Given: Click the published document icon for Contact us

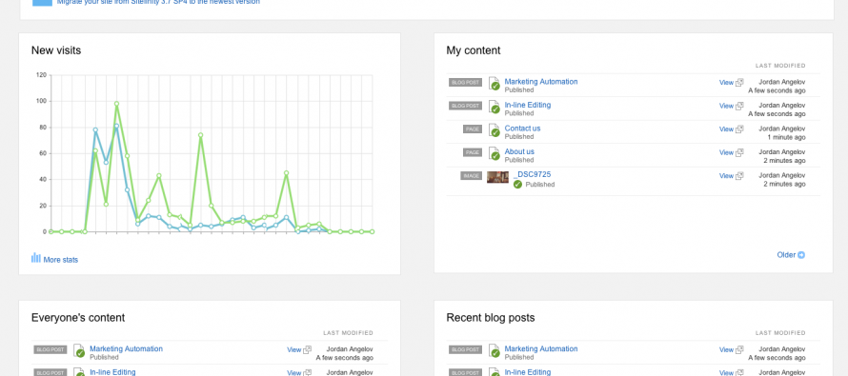Looking at the screenshot, I should point(495,129).
